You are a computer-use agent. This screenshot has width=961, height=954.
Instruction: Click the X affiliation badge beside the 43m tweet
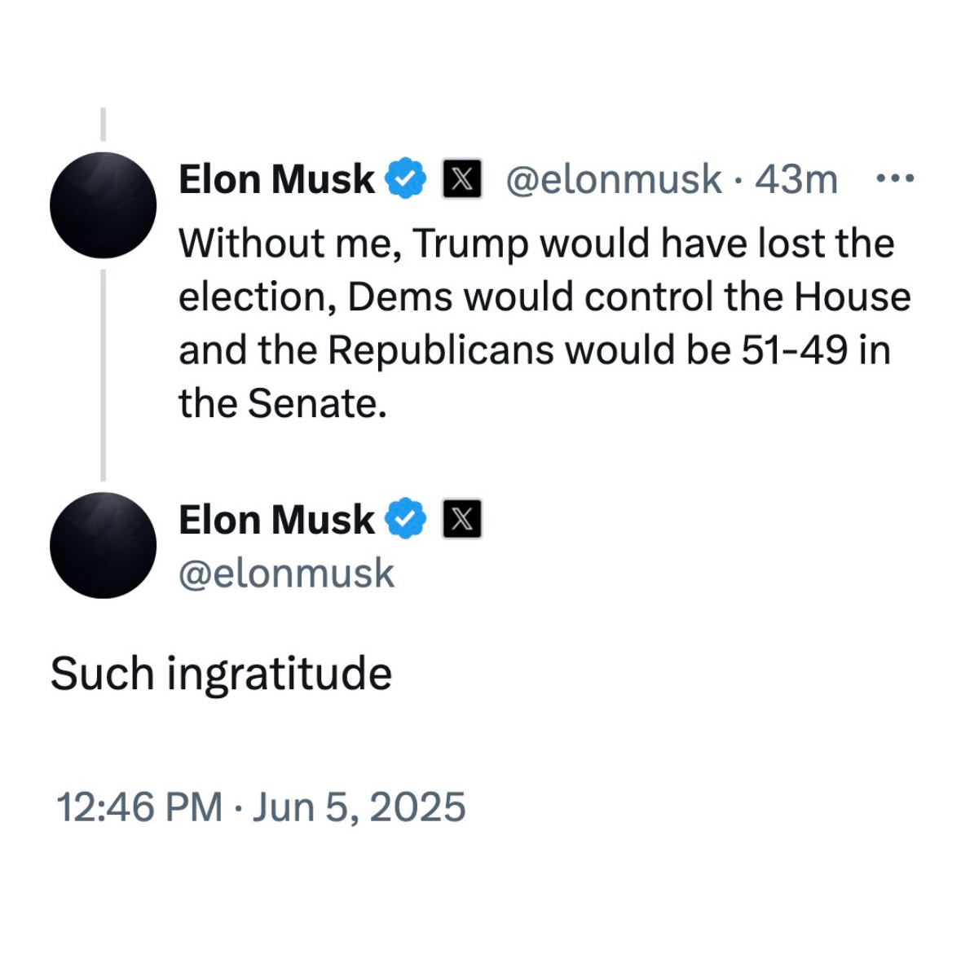pos(461,179)
